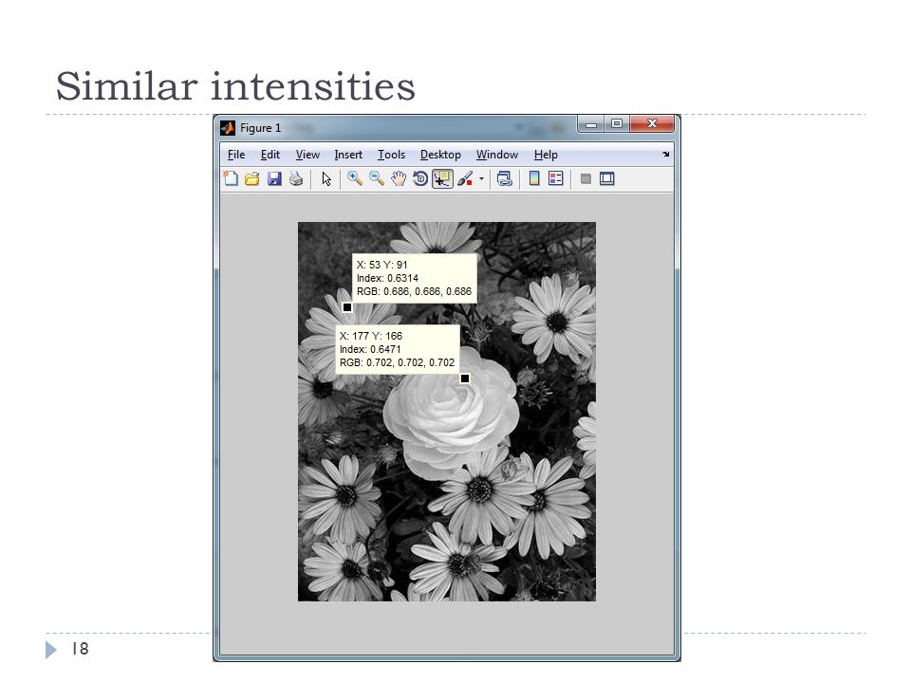Viewport: 911px width, 683px height.
Task: Click the Hide Plot Tools icon
Action: coord(586,178)
